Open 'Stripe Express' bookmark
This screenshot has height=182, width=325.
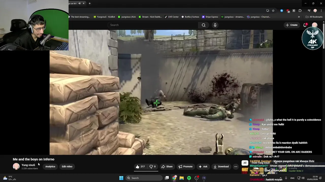(210, 17)
